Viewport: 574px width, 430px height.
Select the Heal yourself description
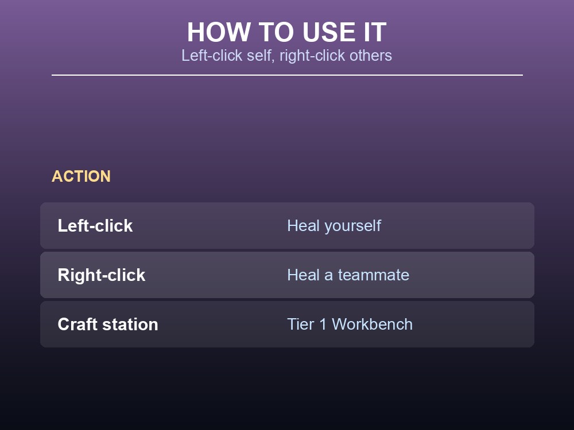tap(334, 226)
